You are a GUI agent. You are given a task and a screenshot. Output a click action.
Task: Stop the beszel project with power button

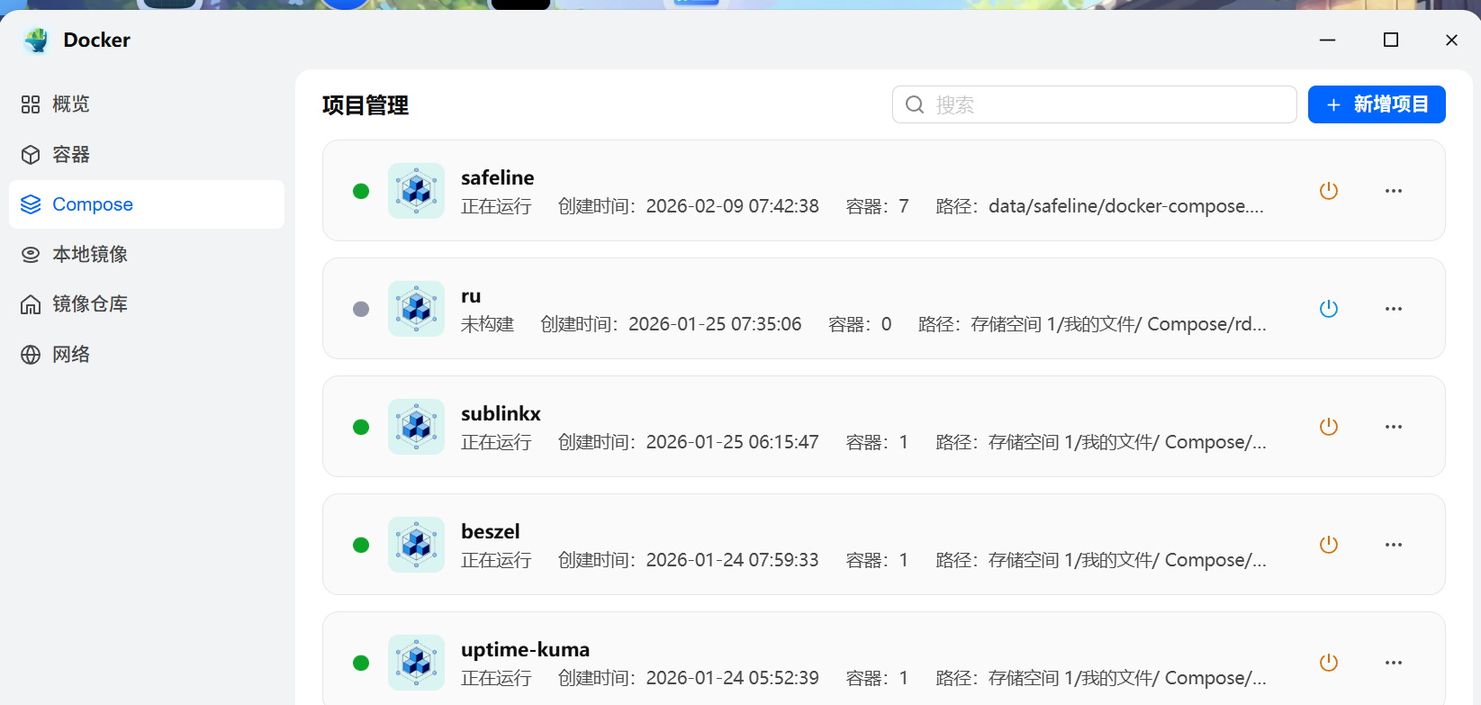[x=1329, y=545]
